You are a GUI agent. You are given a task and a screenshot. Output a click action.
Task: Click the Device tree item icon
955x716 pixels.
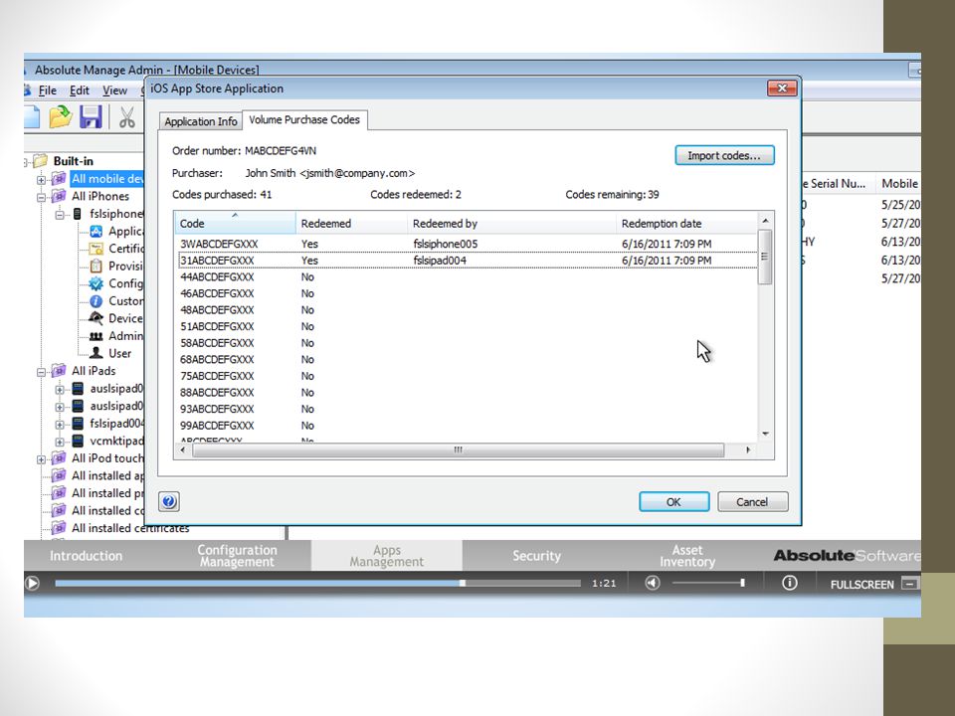tap(96, 318)
